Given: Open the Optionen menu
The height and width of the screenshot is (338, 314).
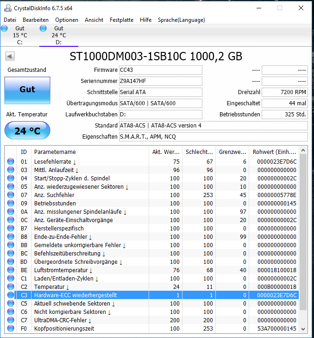Looking at the screenshot, I should [67, 20].
